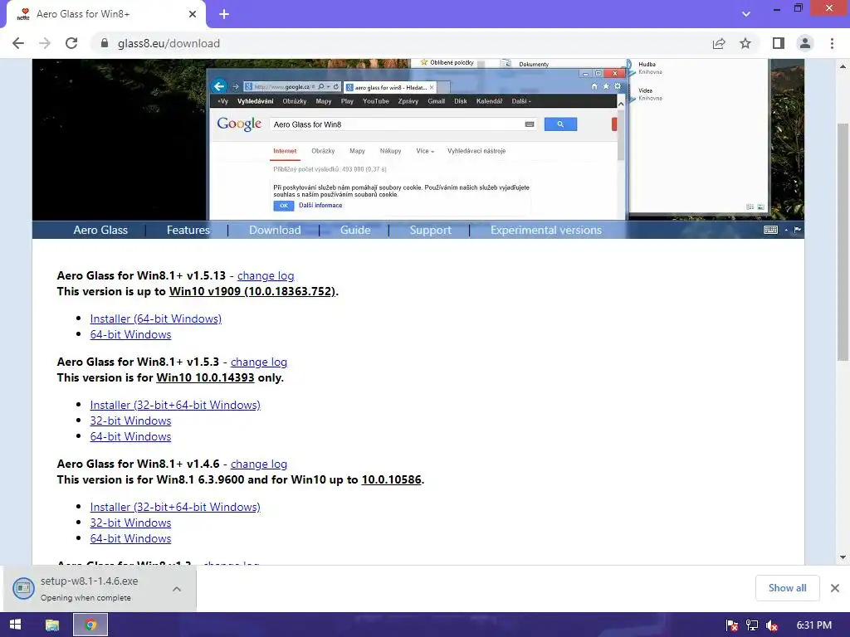Image resolution: width=850 pixels, height=637 pixels.
Task: Click the banner screenshot image of Google search
Action: click(418, 139)
